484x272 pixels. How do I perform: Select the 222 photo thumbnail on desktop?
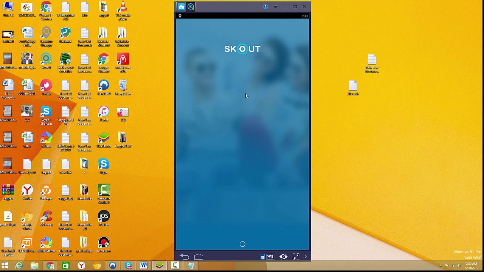27,114
